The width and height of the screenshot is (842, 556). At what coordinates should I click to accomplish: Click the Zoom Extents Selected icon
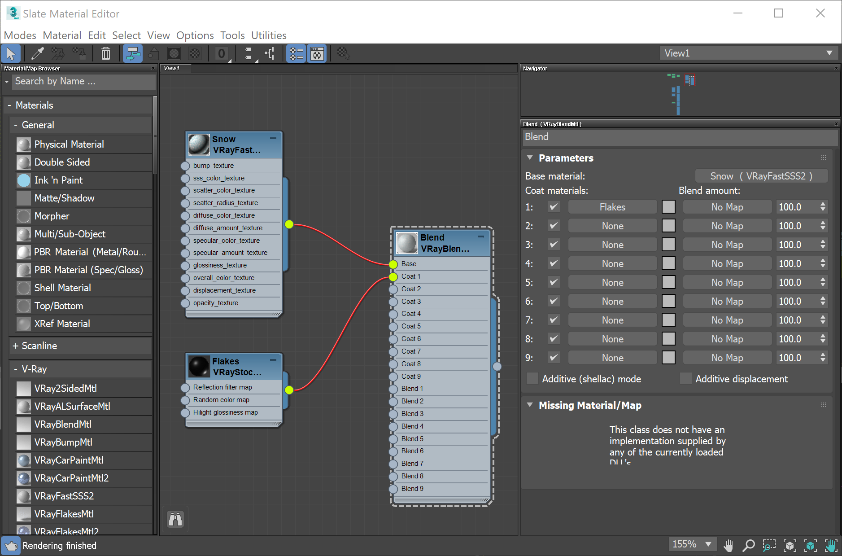click(810, 545)
